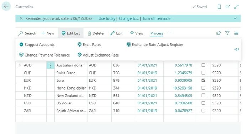The width and height of the screenshot is (249, 134).
Task: Toggle checkbox in the NZD row
Action: 203,95
